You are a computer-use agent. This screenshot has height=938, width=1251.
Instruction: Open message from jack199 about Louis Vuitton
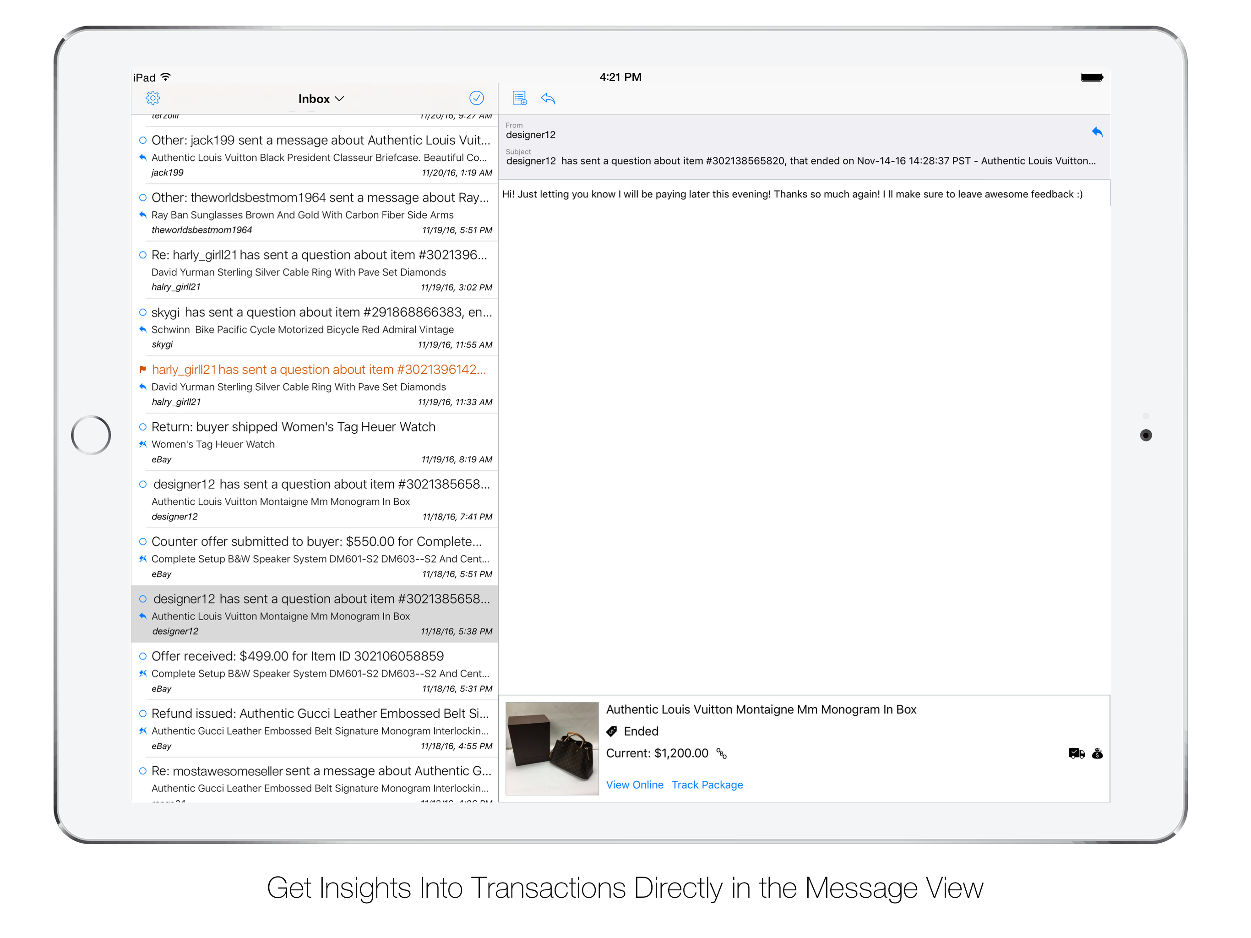pos(315,155)
